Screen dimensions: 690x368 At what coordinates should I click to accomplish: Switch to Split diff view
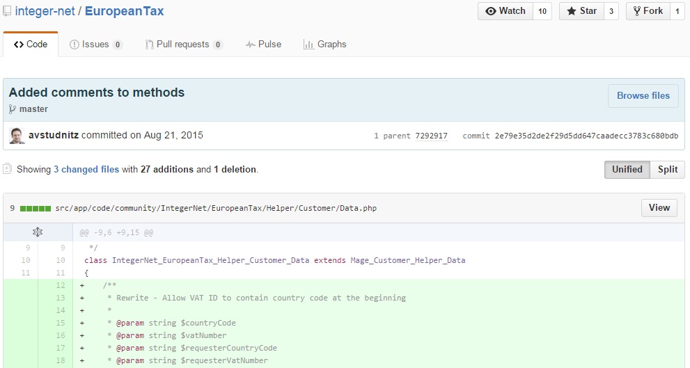click(667, 170)
